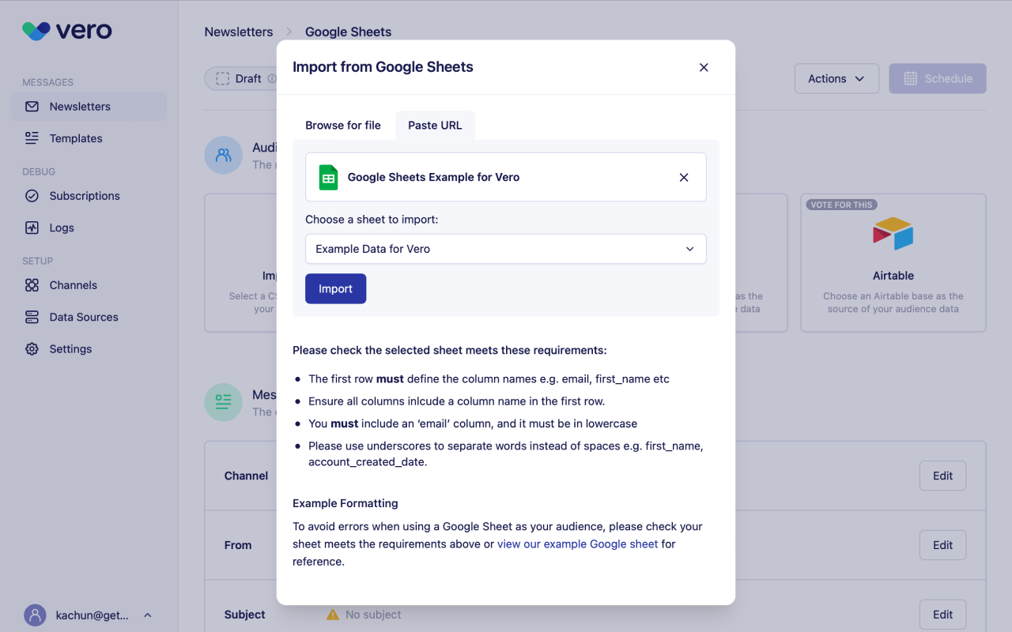Click the Google Sheets file icon
The height and width of the screenshot is (632, 1012).
tap(328, 178)
